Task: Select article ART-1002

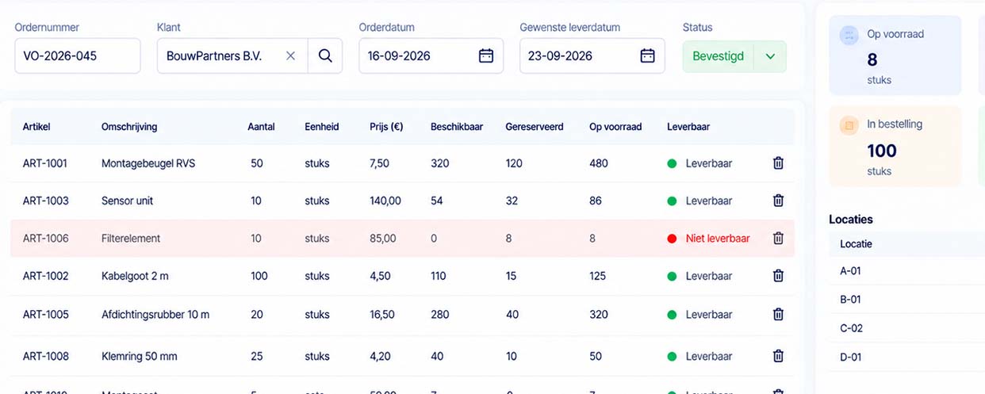Action: click(45, 276)
